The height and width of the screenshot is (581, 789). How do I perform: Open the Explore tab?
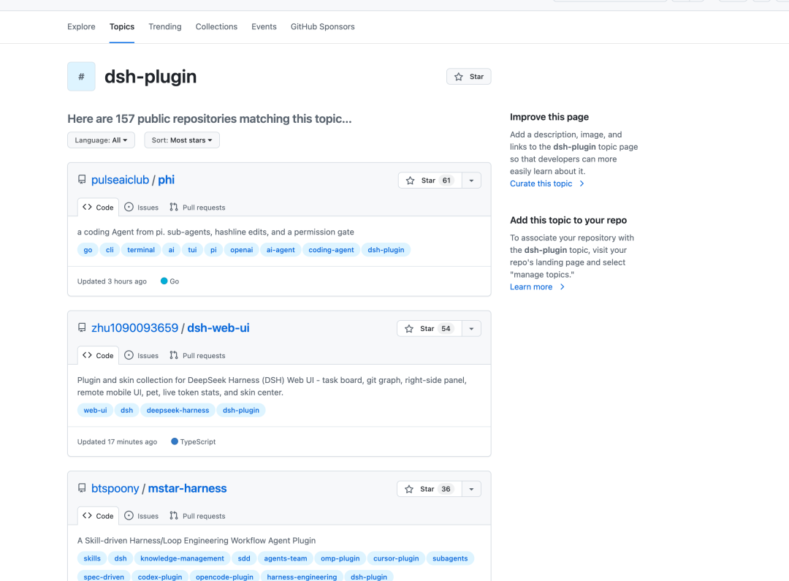(81, 27)
